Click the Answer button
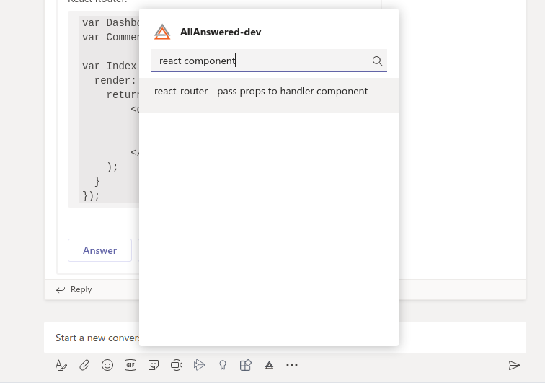Screen dimensions: 545x383 99,250
